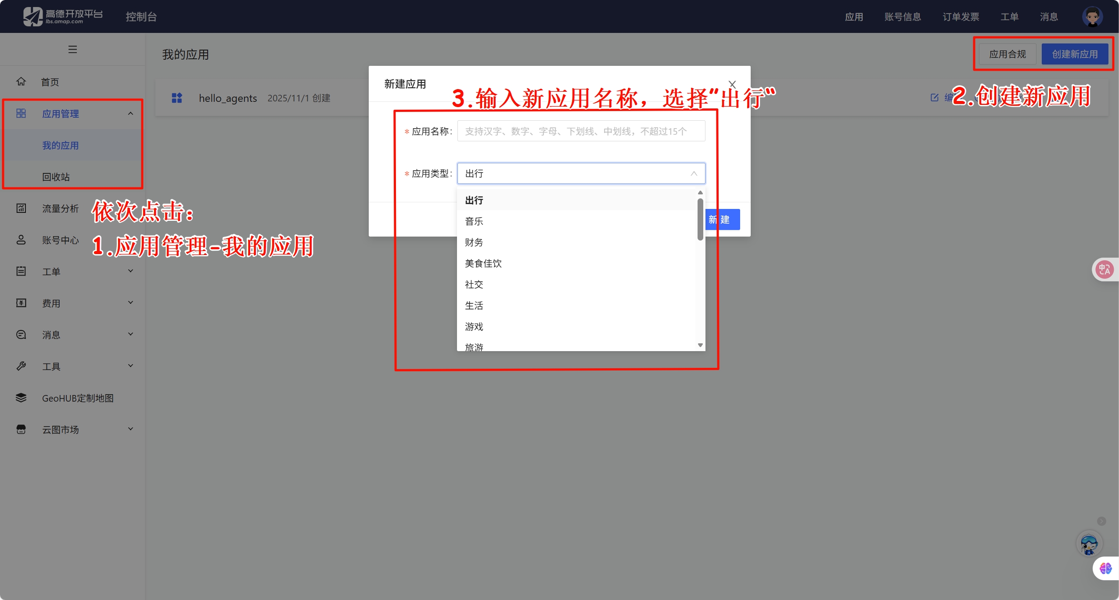Switch to 控制台 in the top menu
This screenshot has height=600, width=1119.
(142, 16)
